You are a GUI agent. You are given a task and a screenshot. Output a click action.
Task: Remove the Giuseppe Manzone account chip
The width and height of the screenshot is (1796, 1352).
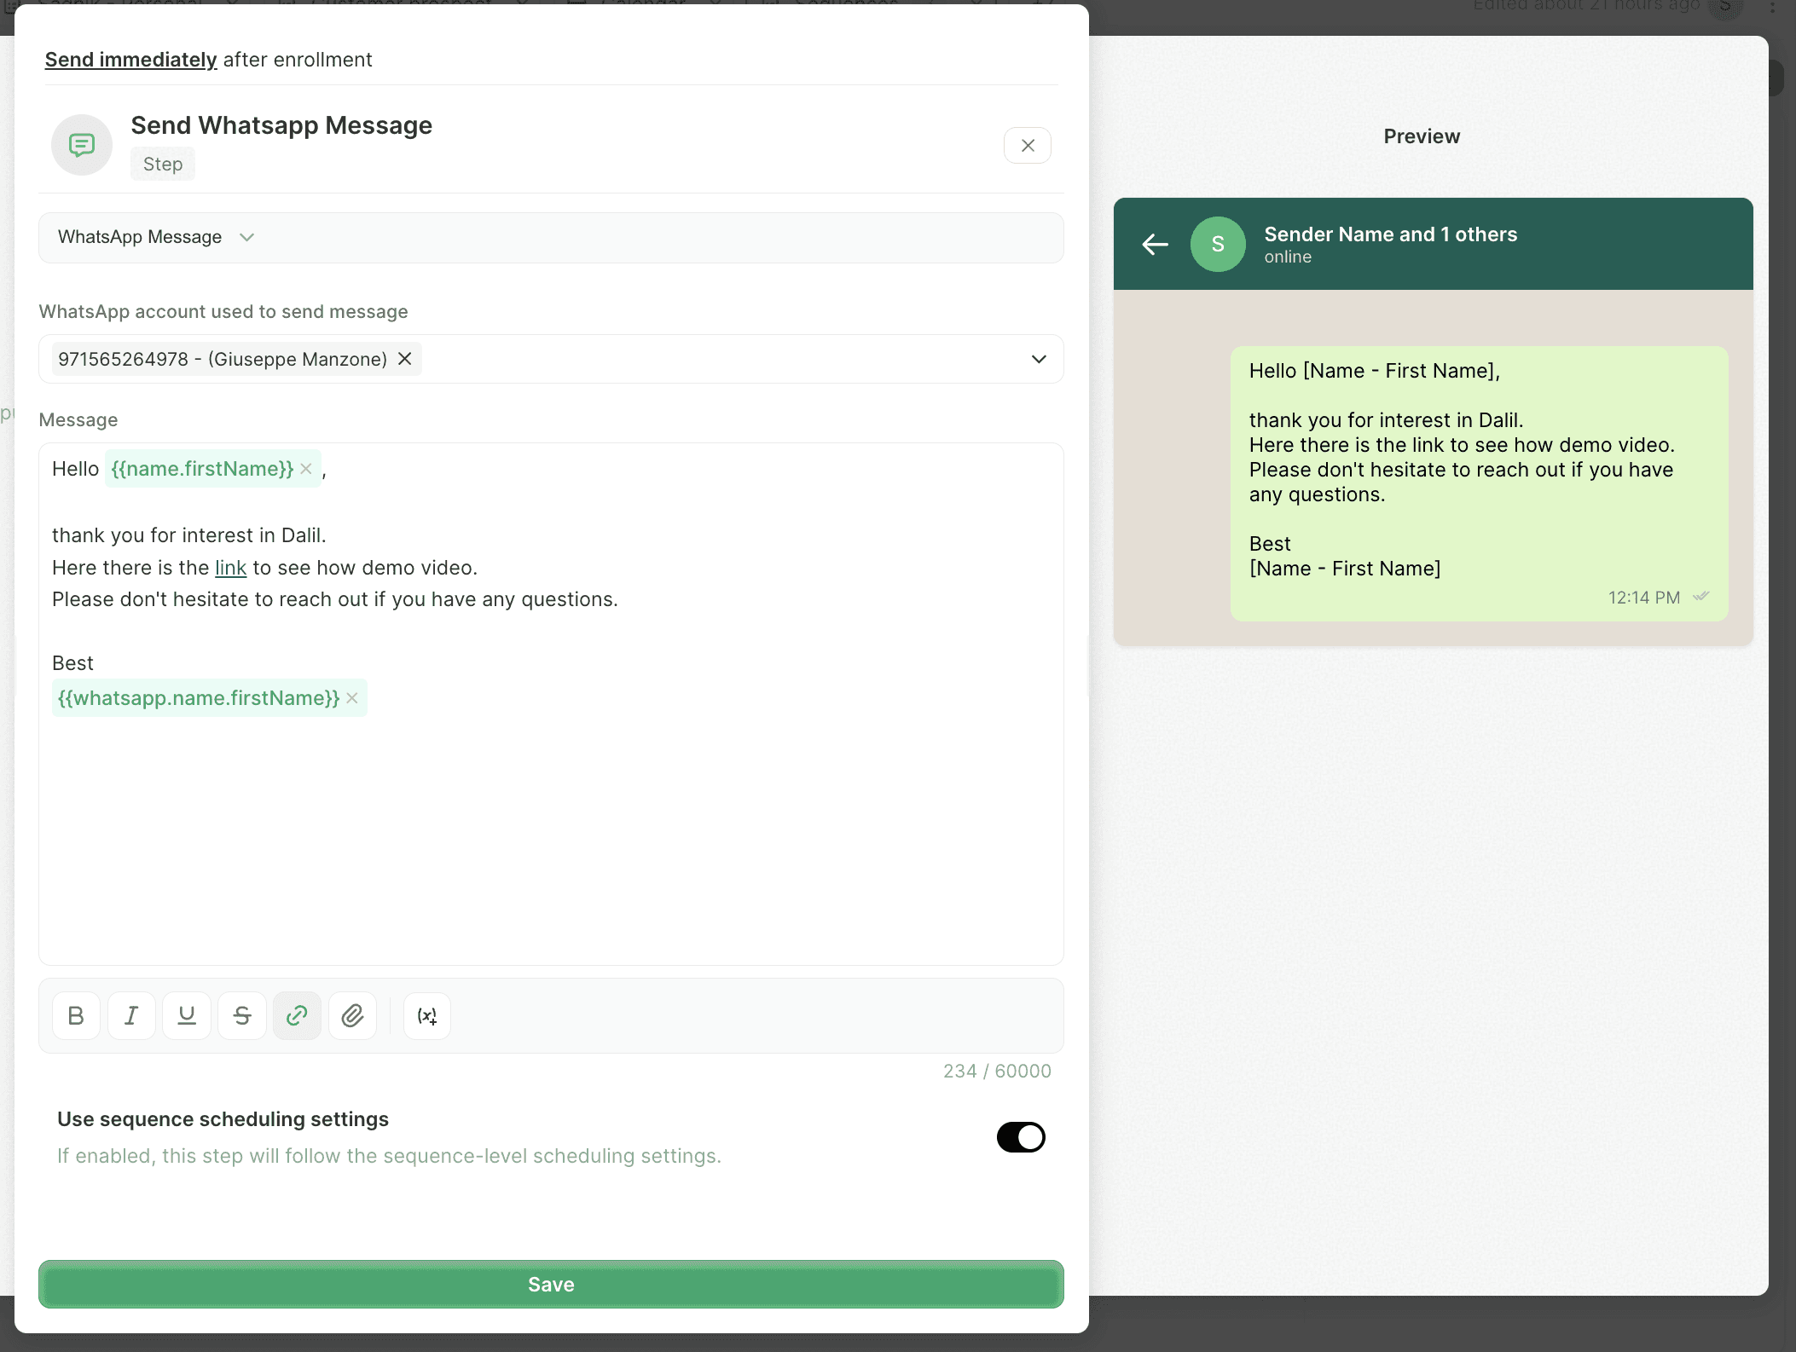click(x=405, y=359)
